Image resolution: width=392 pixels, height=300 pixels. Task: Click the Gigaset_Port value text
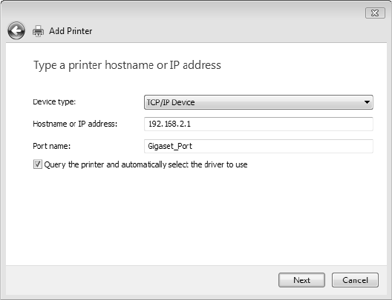(170, 146)
